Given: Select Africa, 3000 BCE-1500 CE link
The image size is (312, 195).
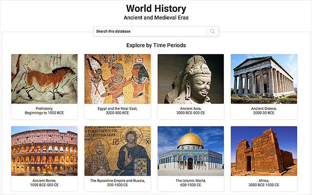Looking at the screenshot, I should pyautogui.click(x=264, y=183).
